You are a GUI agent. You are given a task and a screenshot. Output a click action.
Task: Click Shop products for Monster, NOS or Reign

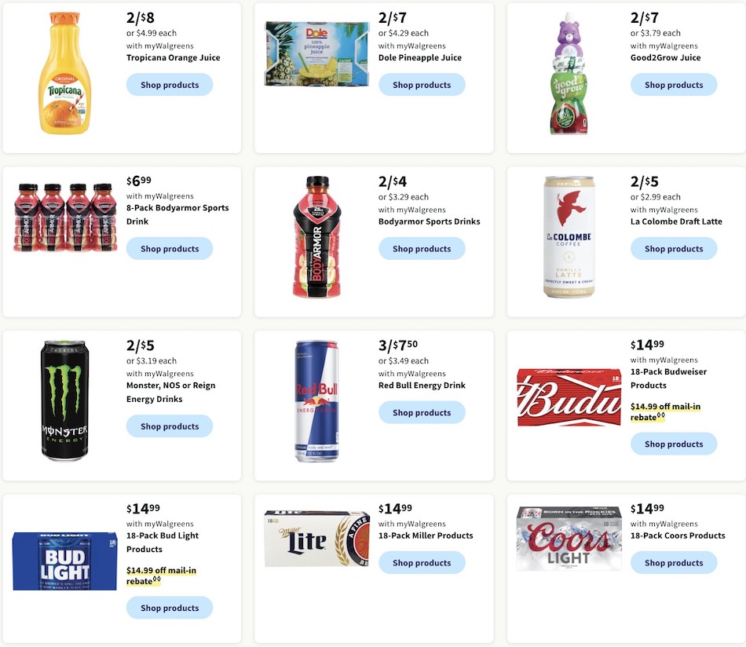point(170,426)
